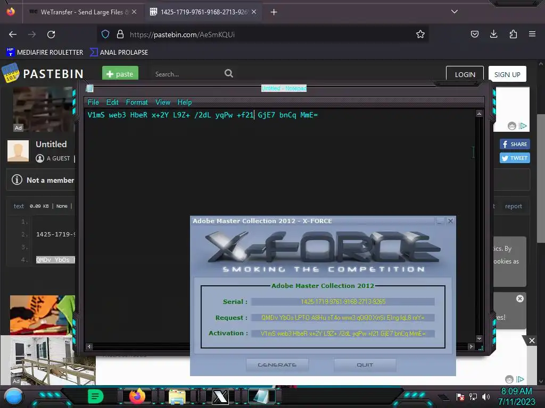Screen dimensions: 545x408
Task: View site security padlock information
Action: pyautogui.click(x=120, y=34)
